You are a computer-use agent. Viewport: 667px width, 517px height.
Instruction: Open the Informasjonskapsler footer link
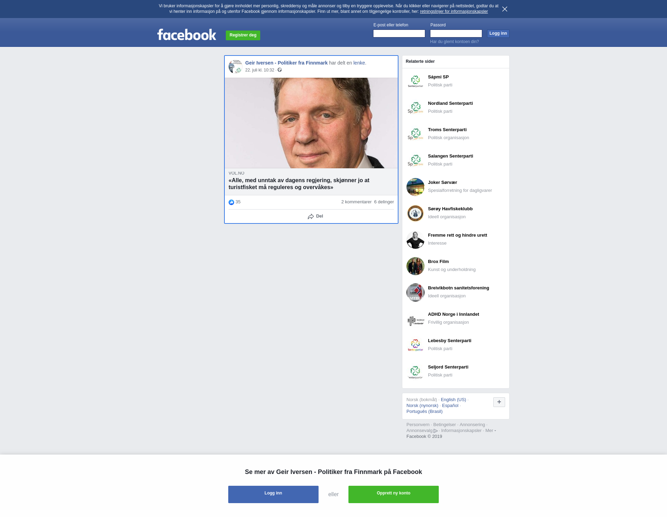pos(461,431)
